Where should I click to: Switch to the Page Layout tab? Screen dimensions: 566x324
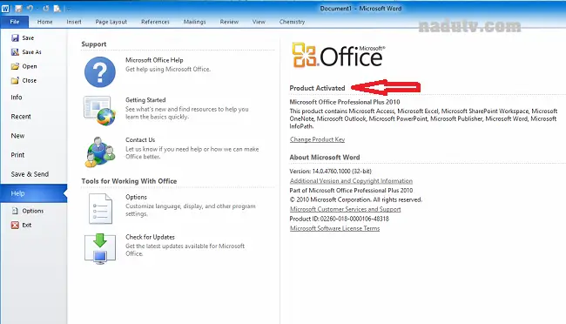point(111,22)
